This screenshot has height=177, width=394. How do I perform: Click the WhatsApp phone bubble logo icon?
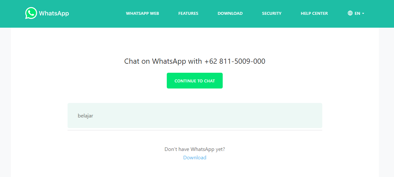[x=31, y=13]
